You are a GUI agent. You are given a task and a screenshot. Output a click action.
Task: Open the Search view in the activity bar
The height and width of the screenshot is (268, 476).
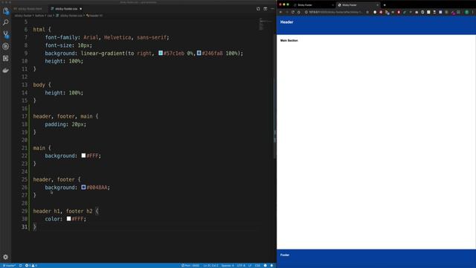(5, 22)
